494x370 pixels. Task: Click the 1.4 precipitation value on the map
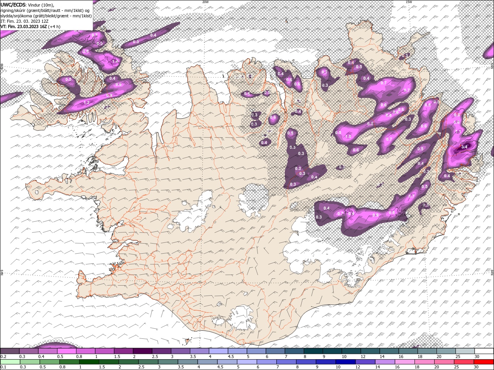115,61
